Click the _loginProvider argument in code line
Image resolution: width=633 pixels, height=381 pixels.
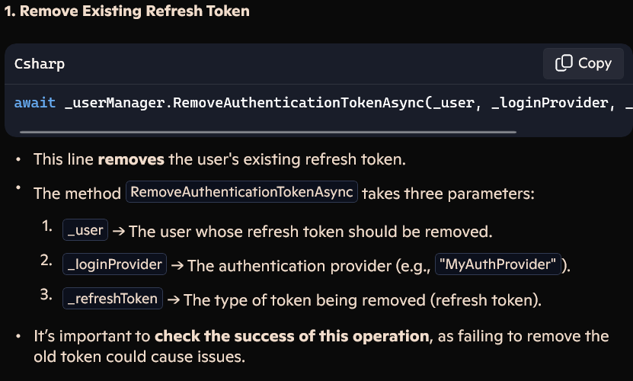550,103
